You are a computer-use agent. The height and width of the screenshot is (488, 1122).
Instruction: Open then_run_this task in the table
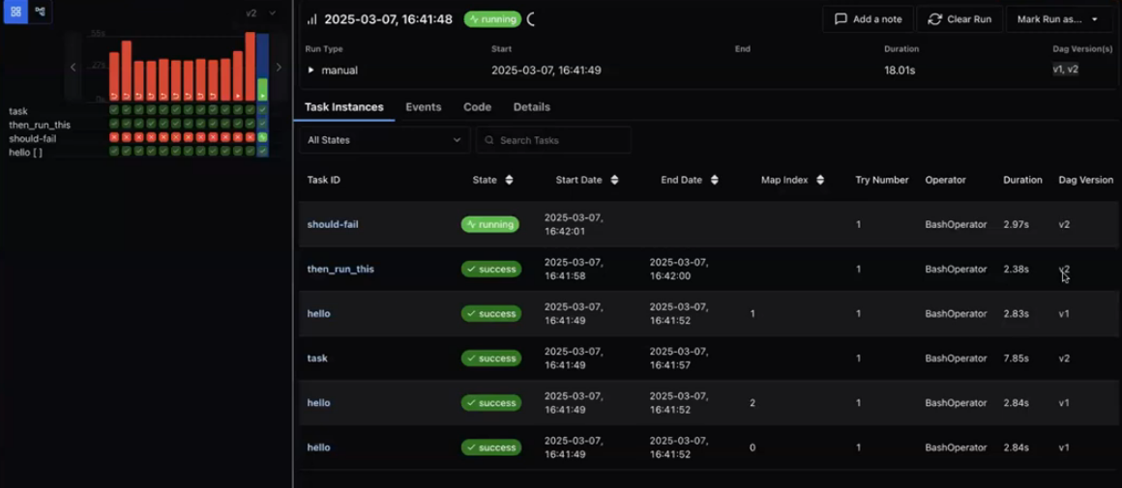(340, 269)
